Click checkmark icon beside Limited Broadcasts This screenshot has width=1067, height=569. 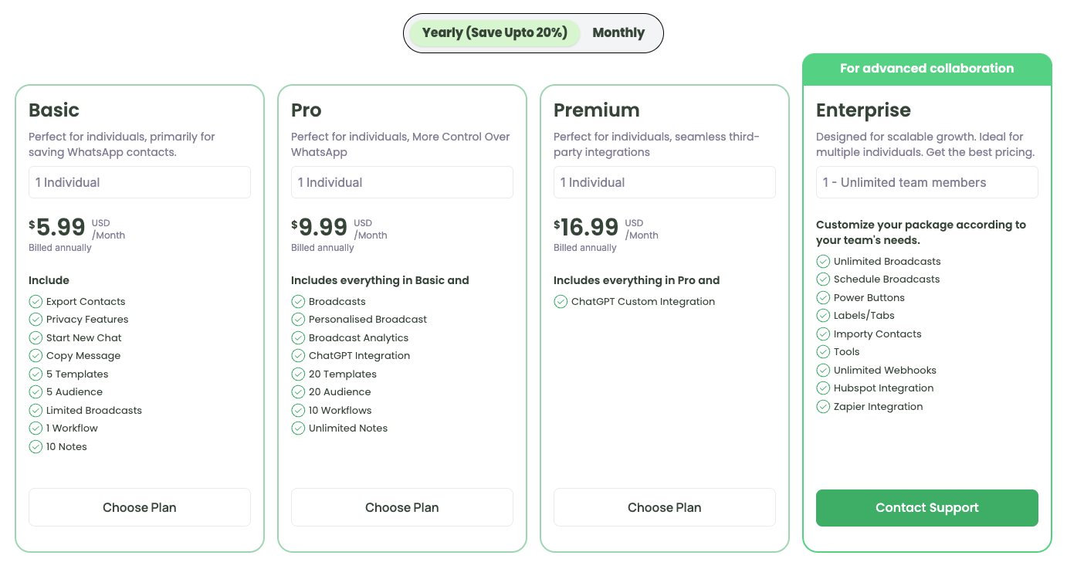pyautogui.click(x=36, y=410)
